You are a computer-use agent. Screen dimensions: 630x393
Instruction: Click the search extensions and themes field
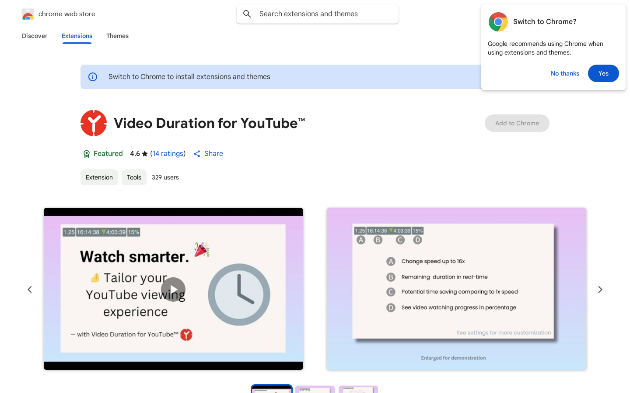click(x=318, y=14)
